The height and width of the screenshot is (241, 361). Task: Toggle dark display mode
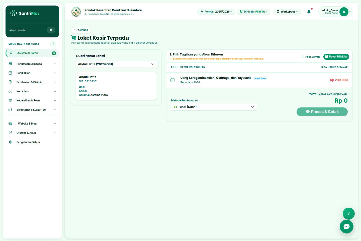pyautogui.click(x=51, y=30)
